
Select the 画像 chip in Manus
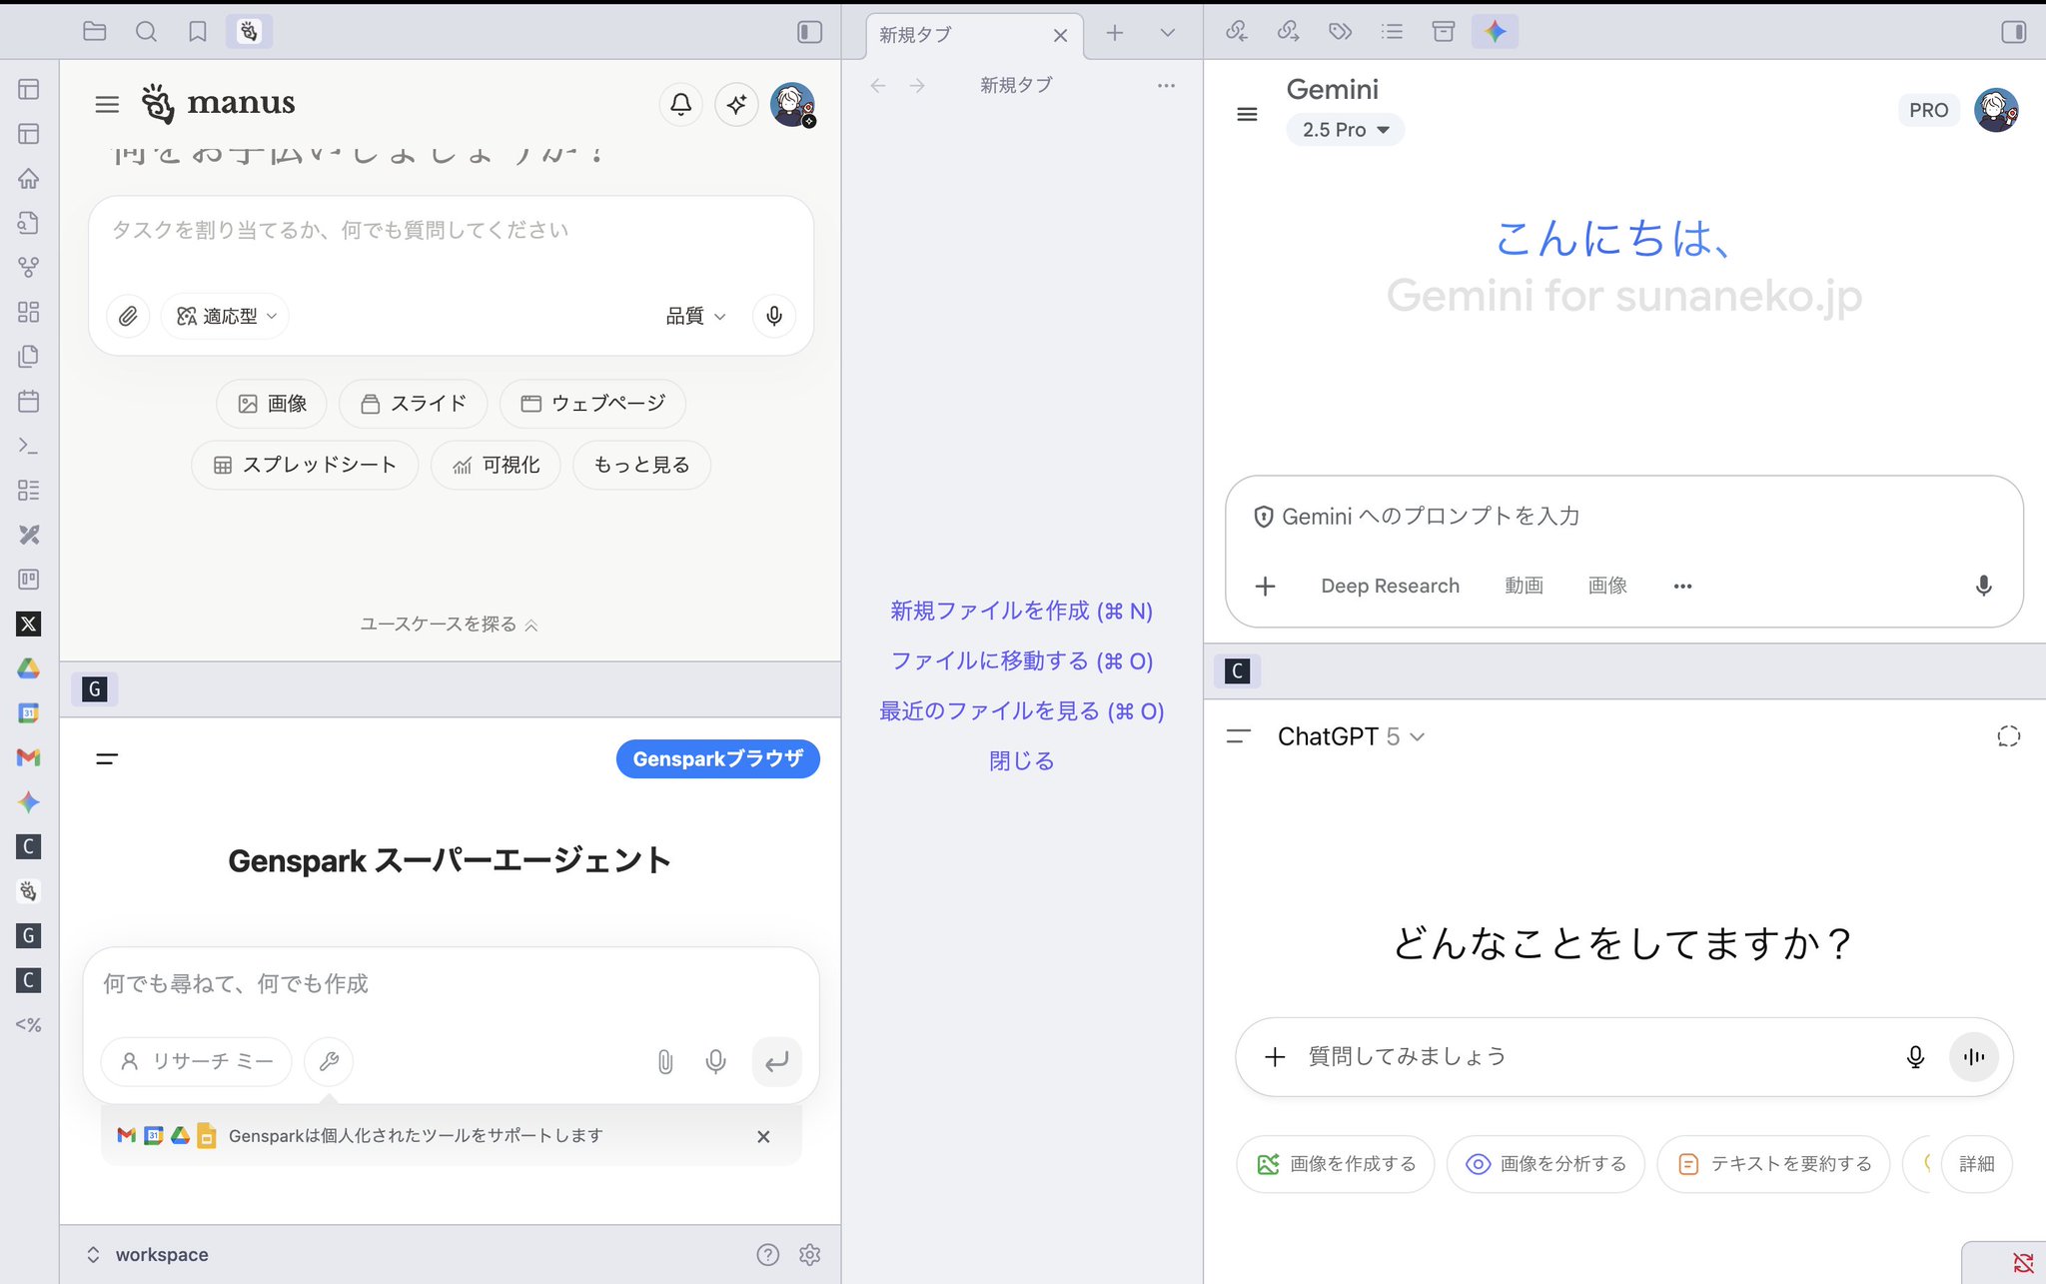[x=272, y=404]
